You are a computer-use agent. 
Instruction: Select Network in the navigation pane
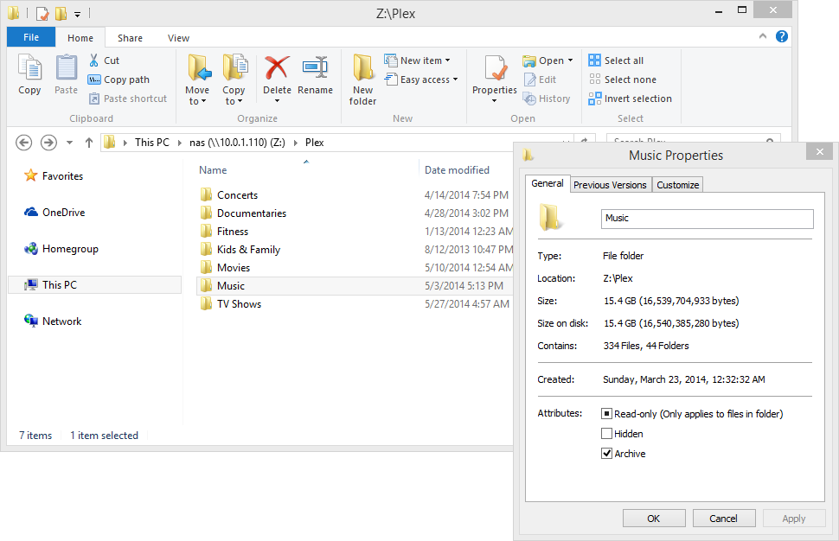click(53, 321)
